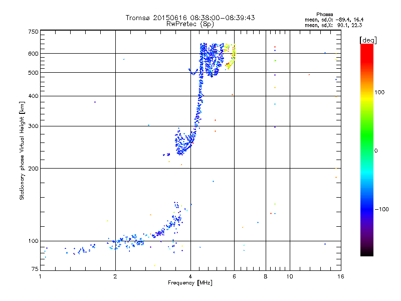Click the yellow-green echo cluster near 6 MHz
Viewport: 401px width, 301px height.
point(231,56)
